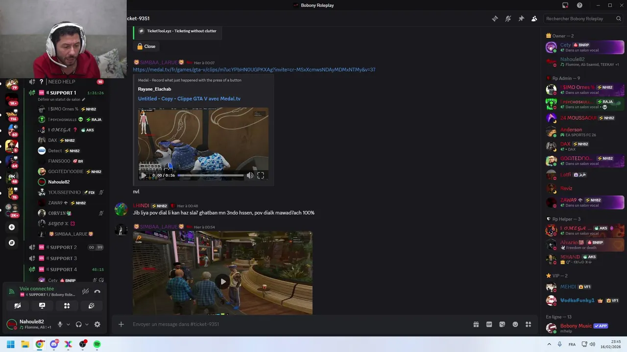Toggle noise suppression in voice panel
627x352 pixels.
pyautogui.click(x=85, y=291)
